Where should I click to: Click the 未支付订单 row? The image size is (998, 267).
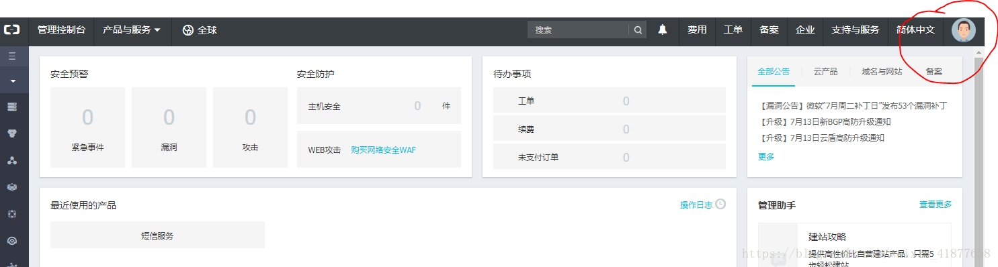coord(610,157)
